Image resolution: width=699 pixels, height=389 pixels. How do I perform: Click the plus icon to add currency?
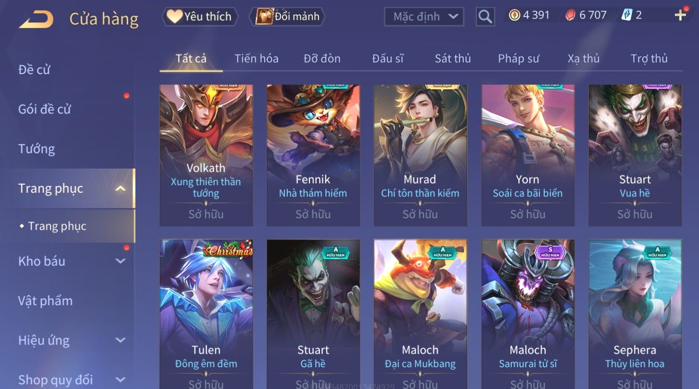click(x=680, y=15)
